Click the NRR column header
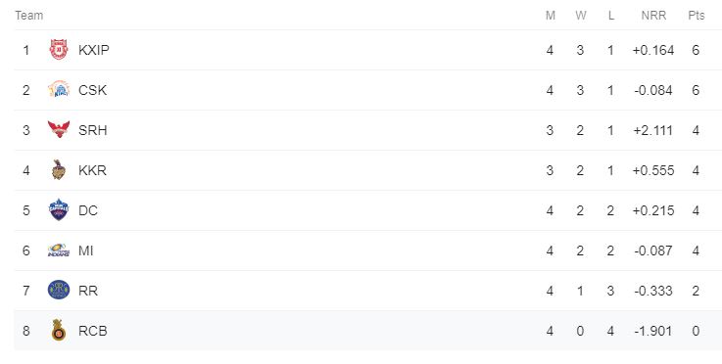722x364 pixels. 653,16
